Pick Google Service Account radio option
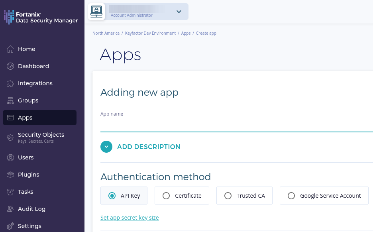Screen dimensions: 373x232 point(291,196)
